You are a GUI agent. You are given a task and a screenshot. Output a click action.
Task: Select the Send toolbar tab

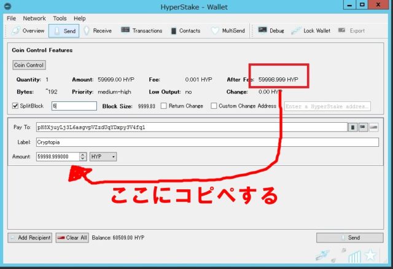pos(64,31)
